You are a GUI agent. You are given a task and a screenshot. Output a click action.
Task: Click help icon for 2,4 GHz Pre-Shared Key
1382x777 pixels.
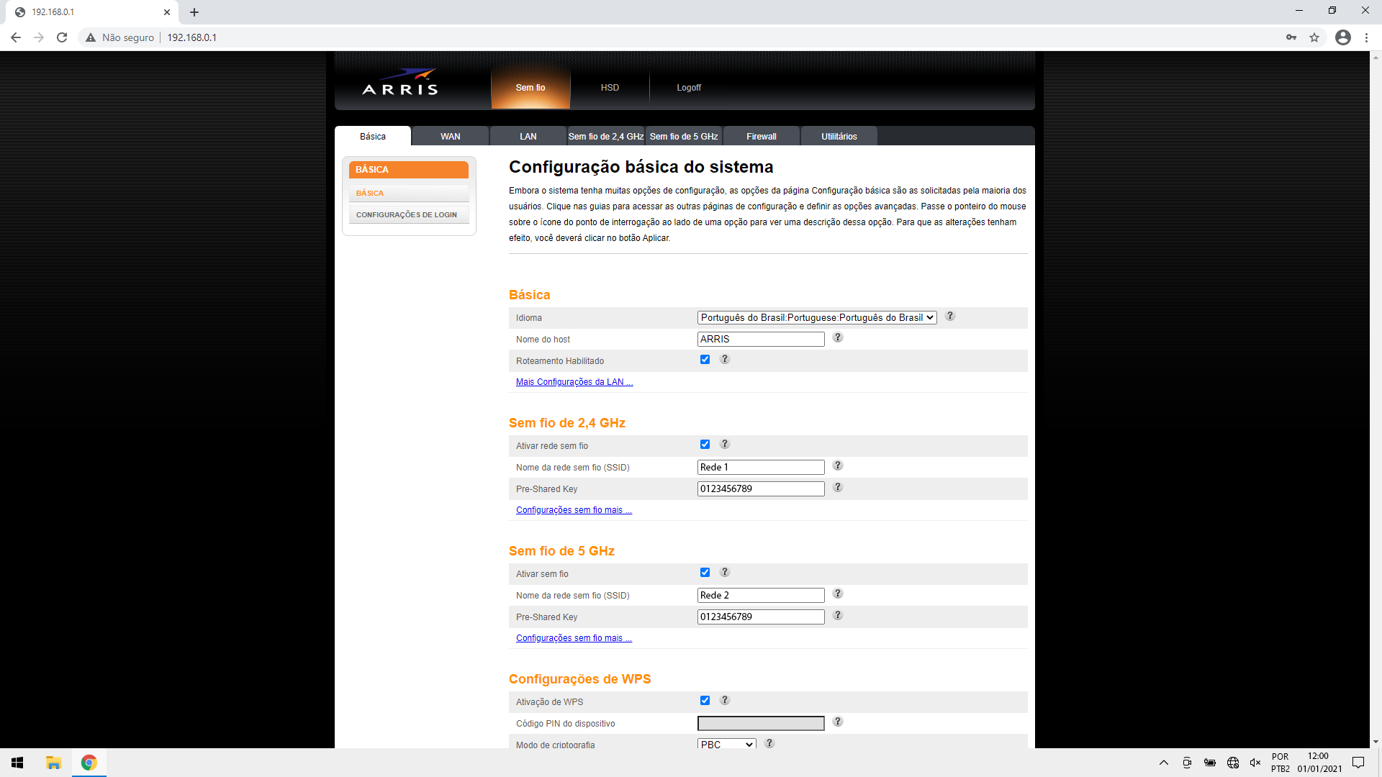(837, 487)
